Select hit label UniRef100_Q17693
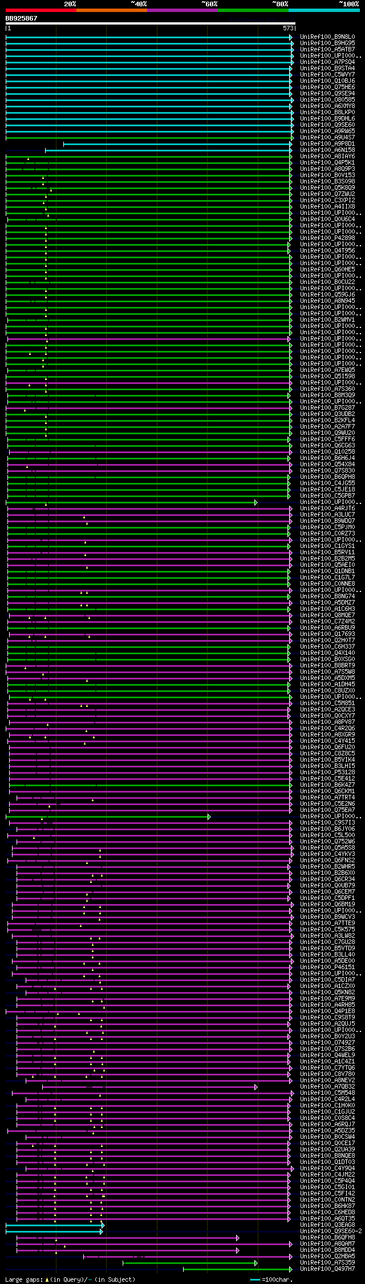The height and width of the screenshot is (1284, 365). (x=327, y=634)
